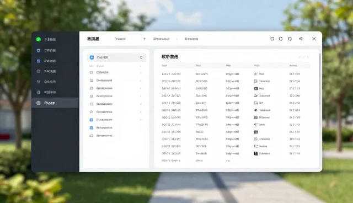Click the green circle icon in the dark sidebar
Viewport: 353px width, 203px height.
(39, 39)
